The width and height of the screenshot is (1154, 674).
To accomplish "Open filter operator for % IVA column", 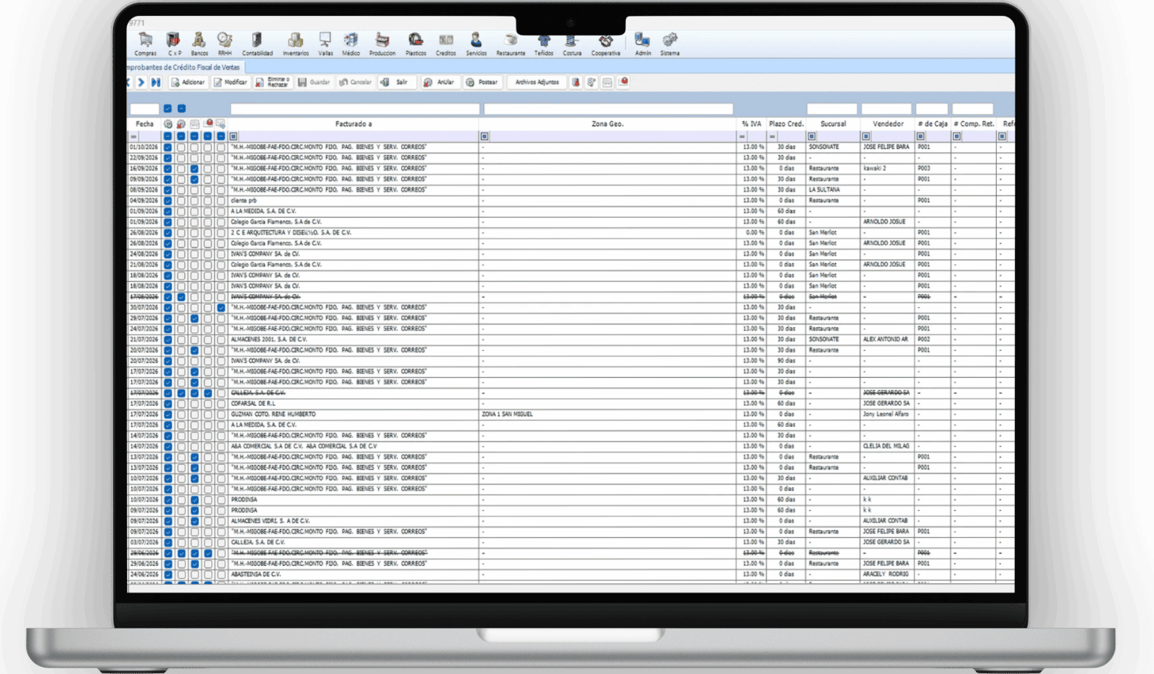I will (741, 136).
